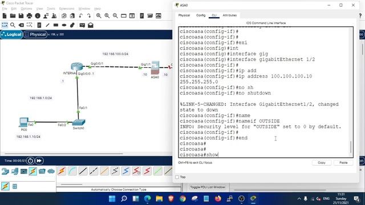Image resolution: width=365 pixels, height=205 pixels.
Task: Click Power Cycle Devices button
Action: [x=30, y=161]
